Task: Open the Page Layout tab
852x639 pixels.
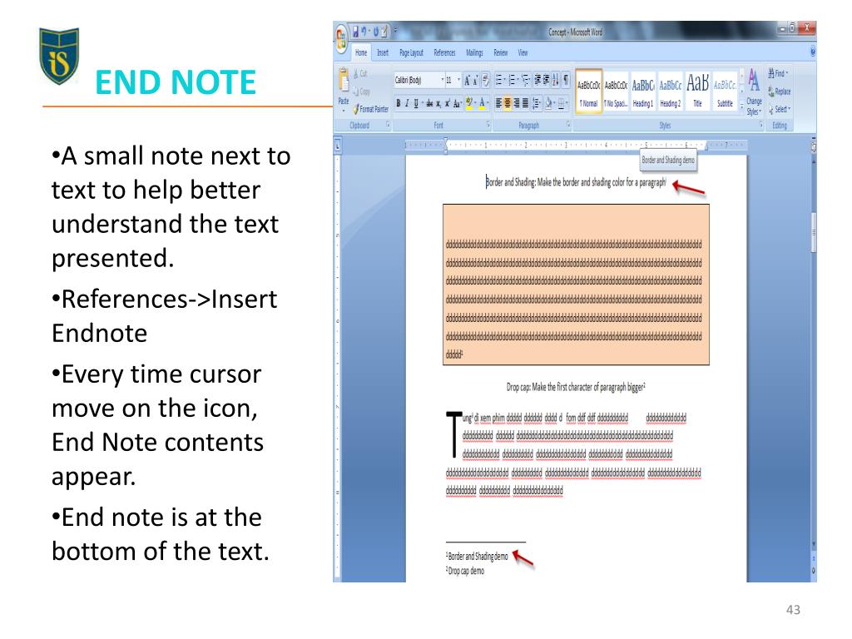Action: (411, 52)
